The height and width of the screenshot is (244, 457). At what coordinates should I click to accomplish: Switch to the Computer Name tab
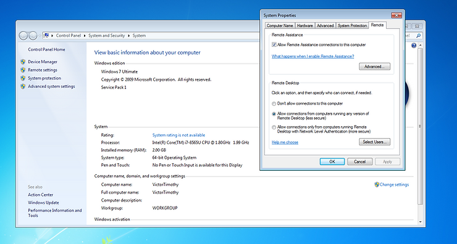point(280,26)
